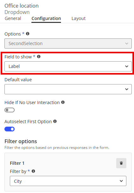Click the Office location title
134x193 pixels.
(x=22, y=6)
